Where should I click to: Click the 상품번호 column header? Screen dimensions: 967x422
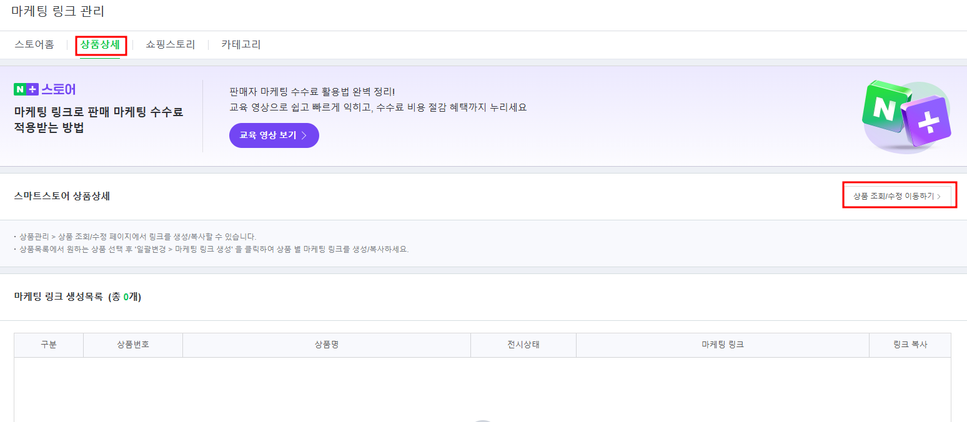point(133,345)
